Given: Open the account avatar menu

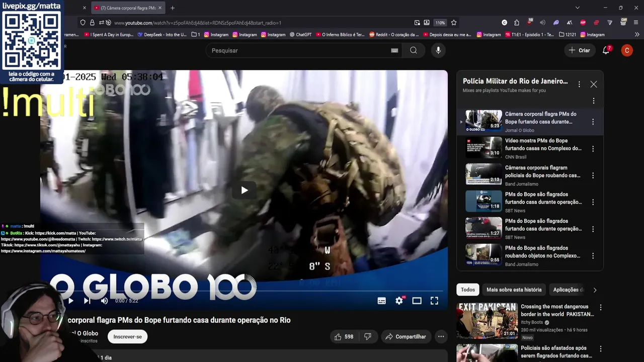Looking at the screenshot, I should coord(627,50).
